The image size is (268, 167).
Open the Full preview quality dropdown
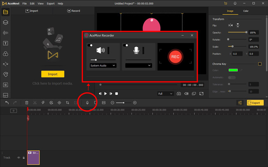(x=165, y=94)
